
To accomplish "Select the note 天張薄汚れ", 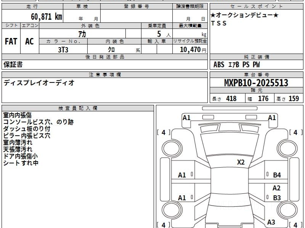I will 18,149.
